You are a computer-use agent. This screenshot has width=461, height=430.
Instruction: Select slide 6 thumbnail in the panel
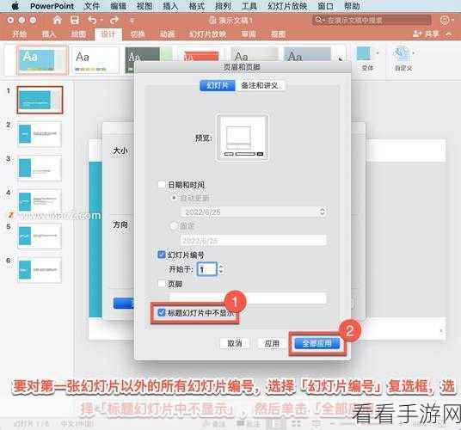(40, 270)
